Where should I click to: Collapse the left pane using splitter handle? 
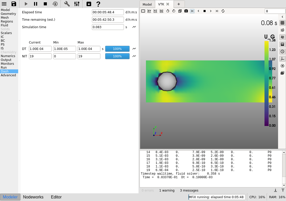tap(19, 101)
